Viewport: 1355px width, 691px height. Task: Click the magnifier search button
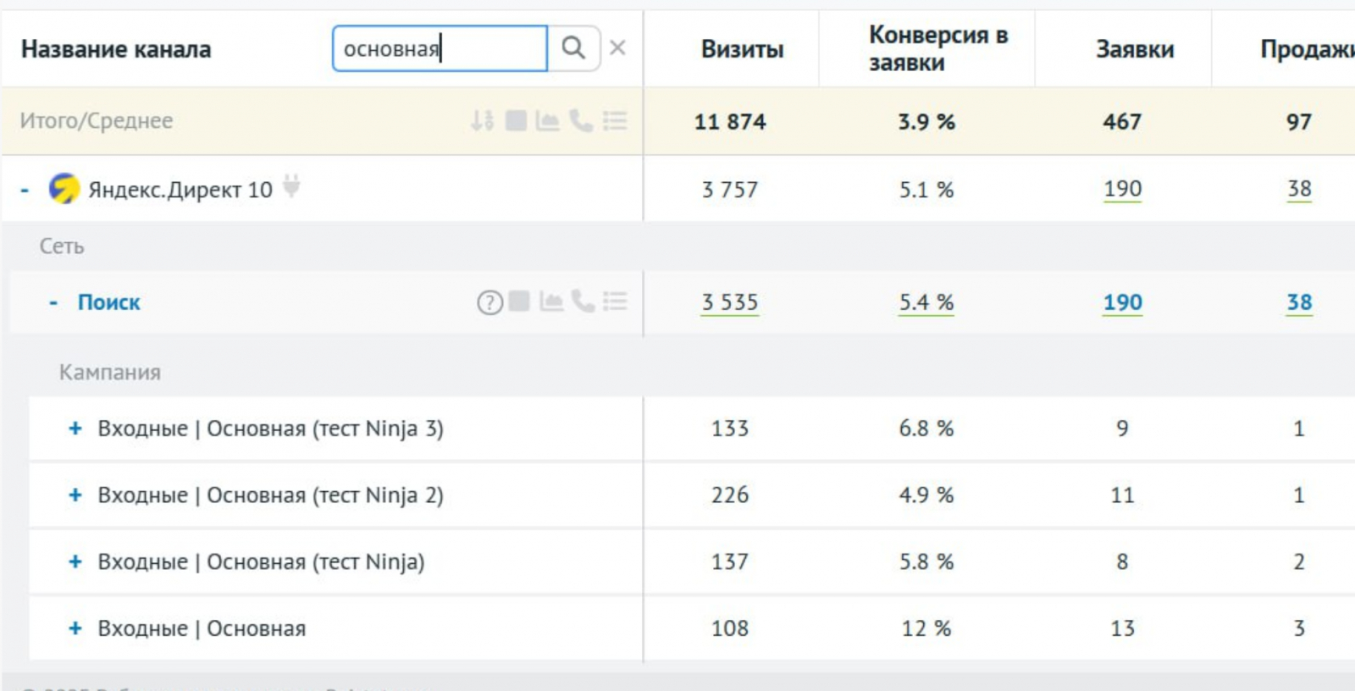(573, 48)
